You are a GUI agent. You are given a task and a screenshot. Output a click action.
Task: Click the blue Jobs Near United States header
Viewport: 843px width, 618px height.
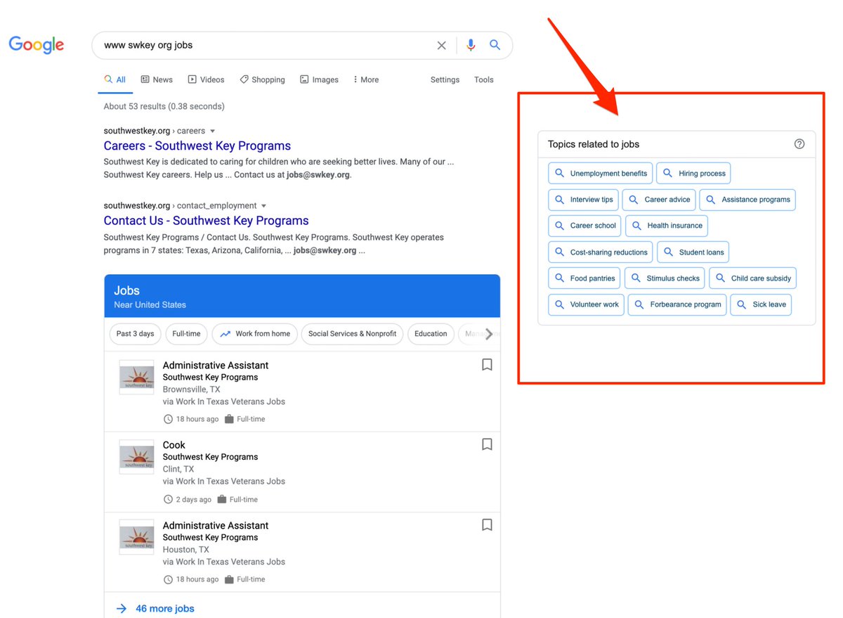(x=302, y=296)
